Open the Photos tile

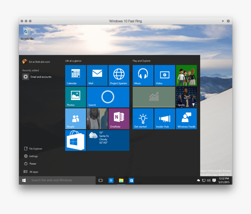pyautogui.click(x=76, y=97)
